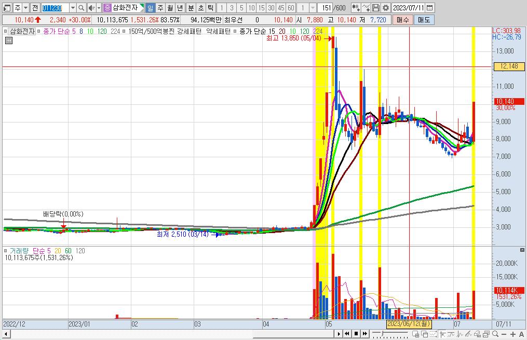527x340 pixels.
Task: Click the trend line tool icon
Action: pos(451,334)
